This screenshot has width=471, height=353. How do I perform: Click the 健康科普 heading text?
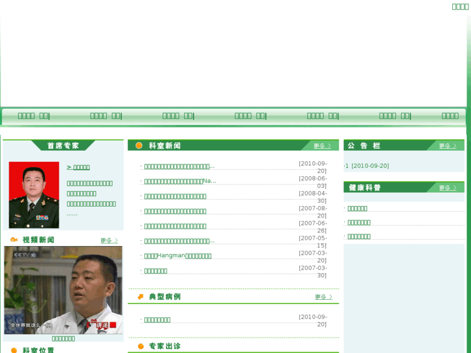[365, 188]
